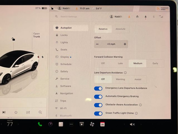Open the LTE signal strength icon
The height and width of the screenshot is (134, 178).
[161, 17]
